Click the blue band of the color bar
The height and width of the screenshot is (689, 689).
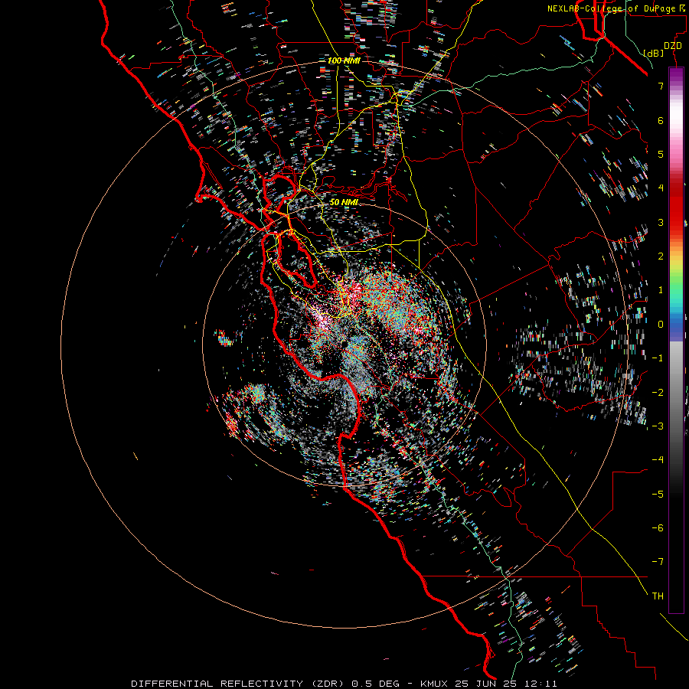(676, 328)
